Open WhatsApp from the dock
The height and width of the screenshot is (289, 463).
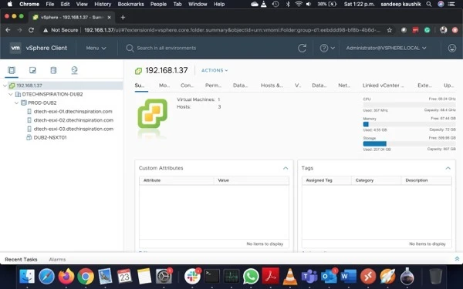(x=251, y=277)
